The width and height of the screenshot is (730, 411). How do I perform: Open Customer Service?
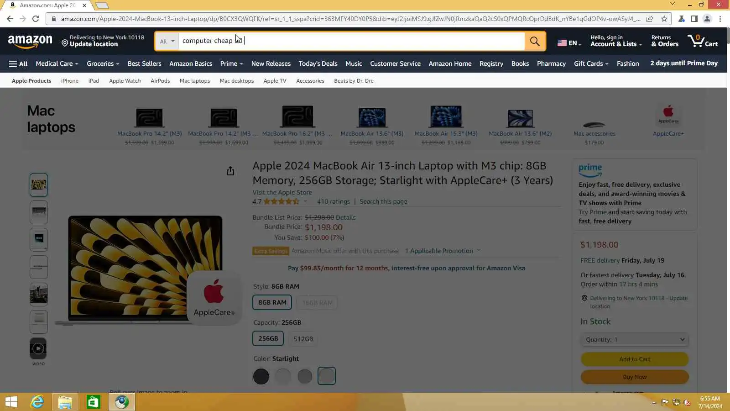point(395,63)
